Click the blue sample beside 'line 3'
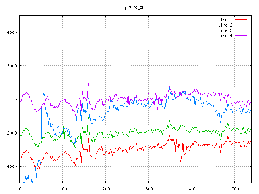Screen dimensions: 259x194 (x=241, y=30)
